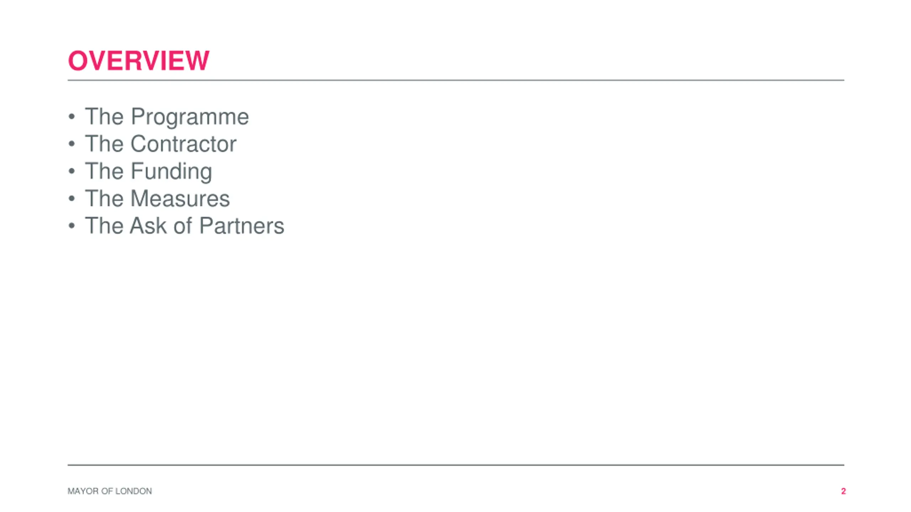Image resolution: width=911 pixels, height=512 pixels.
Task: Click the word Funding in the list
Action: pyautogui.click(x=171, y=171)
